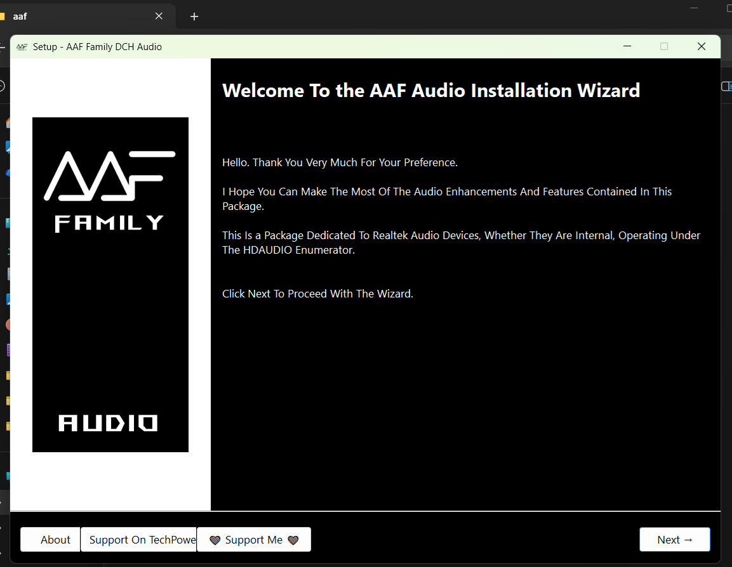Click 'Hello. Thank You Very Much' text line
The image size is (732, 567).
point(340,162)
